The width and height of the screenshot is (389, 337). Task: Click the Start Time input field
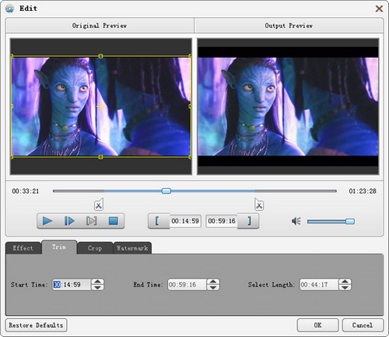point(72,285)
